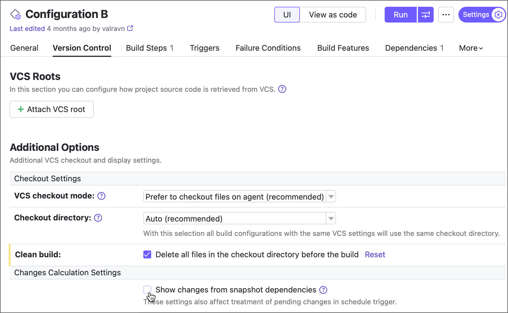Click the build configuration gear icon beside Configuration B
This screenshot has width=508, height=313.
point(16,15)
